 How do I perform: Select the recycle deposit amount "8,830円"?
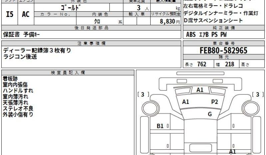[170, 21]
